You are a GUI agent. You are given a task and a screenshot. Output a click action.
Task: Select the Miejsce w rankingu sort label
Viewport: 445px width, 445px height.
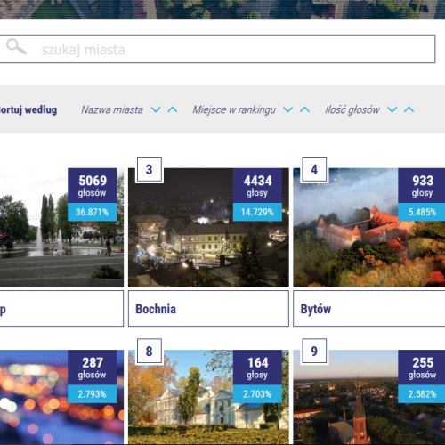click(x=234, y=110)
